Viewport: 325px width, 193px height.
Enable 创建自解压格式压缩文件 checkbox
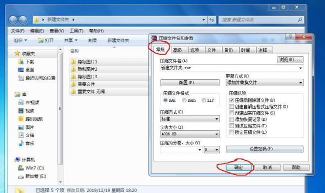tap(231, 107)
